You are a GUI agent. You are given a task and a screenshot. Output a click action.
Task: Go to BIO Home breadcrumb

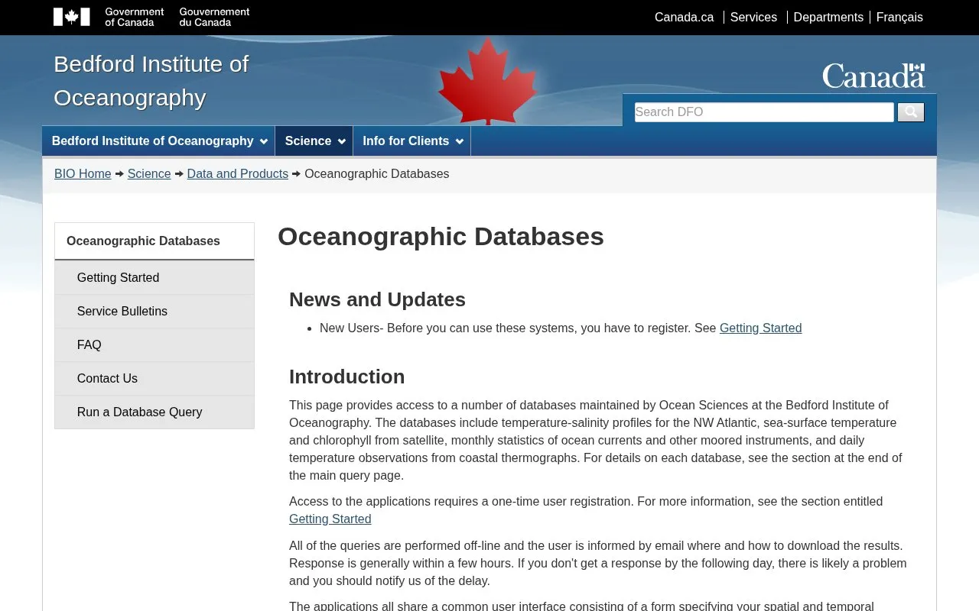pos(83,174)
